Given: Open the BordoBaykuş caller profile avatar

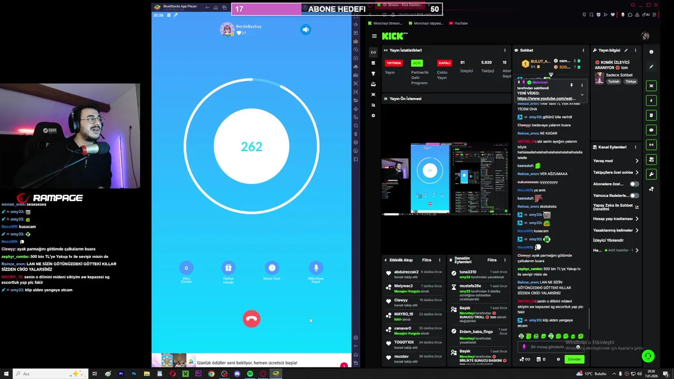Looking at the screenshot, I should pos(227,29).
